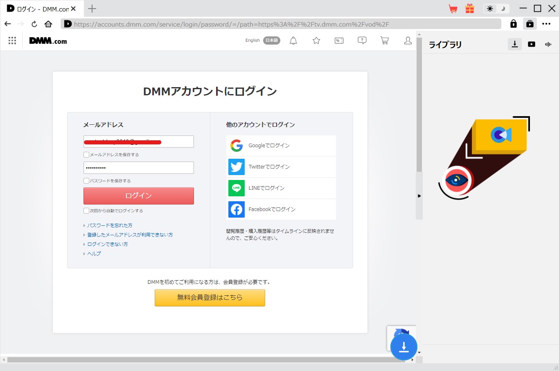Click the password input field

pyautogui.click(x=139, y=168)
